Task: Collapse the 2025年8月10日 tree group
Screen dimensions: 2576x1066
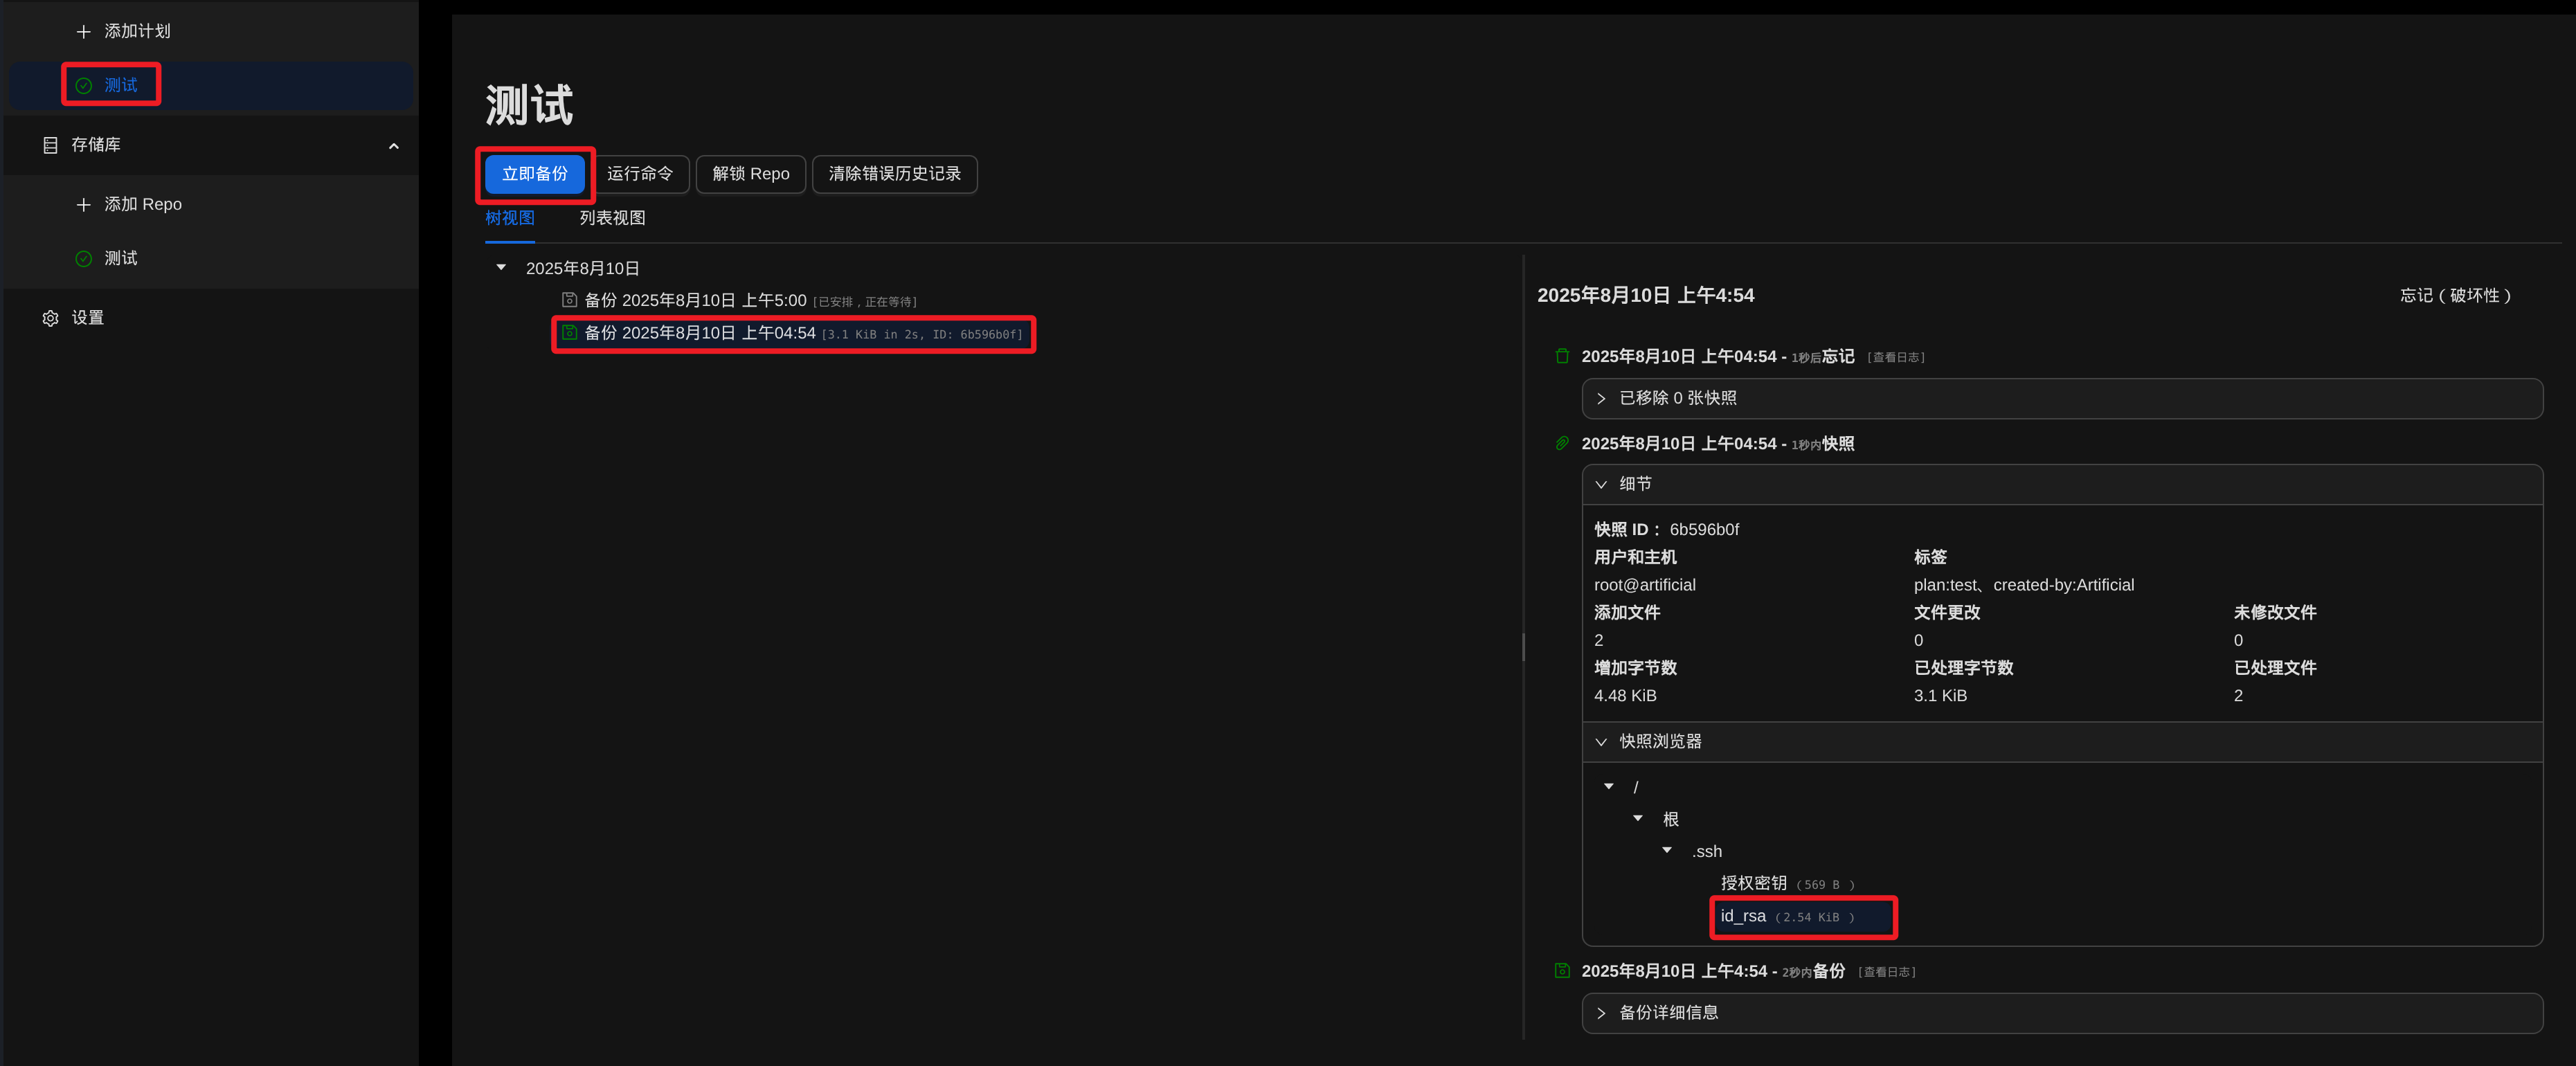Action: (x=501, y=268)
